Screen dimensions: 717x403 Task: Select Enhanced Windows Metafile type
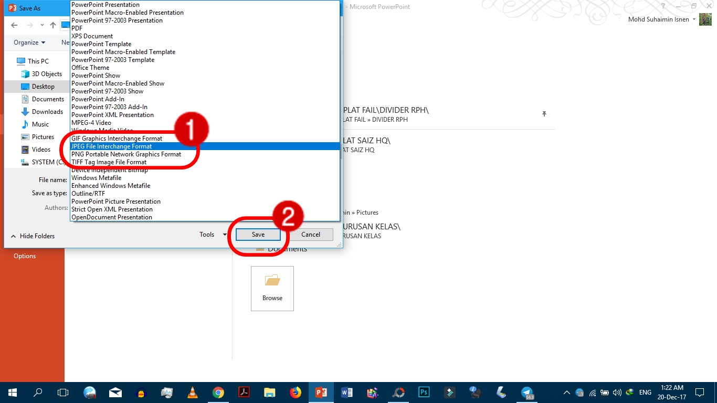[205, 186]
